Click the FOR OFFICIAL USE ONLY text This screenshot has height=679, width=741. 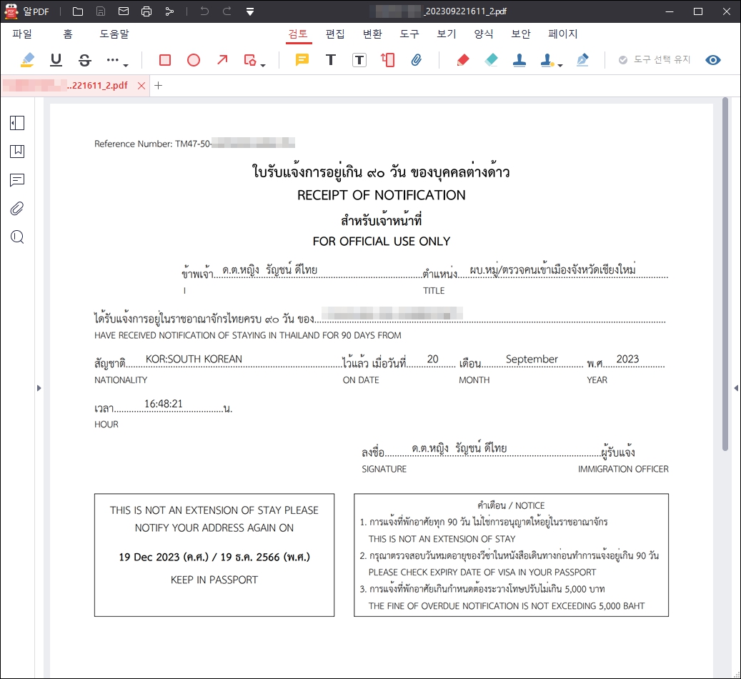(x=382, y=241)
